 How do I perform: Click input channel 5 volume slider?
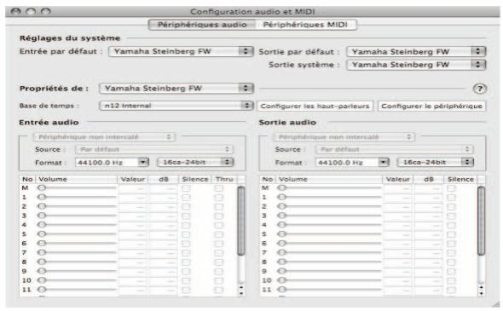(77, 234)
